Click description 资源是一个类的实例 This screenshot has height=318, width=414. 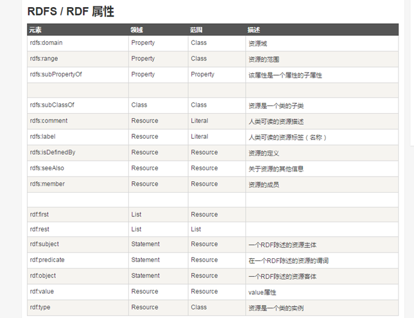[276, 308]
